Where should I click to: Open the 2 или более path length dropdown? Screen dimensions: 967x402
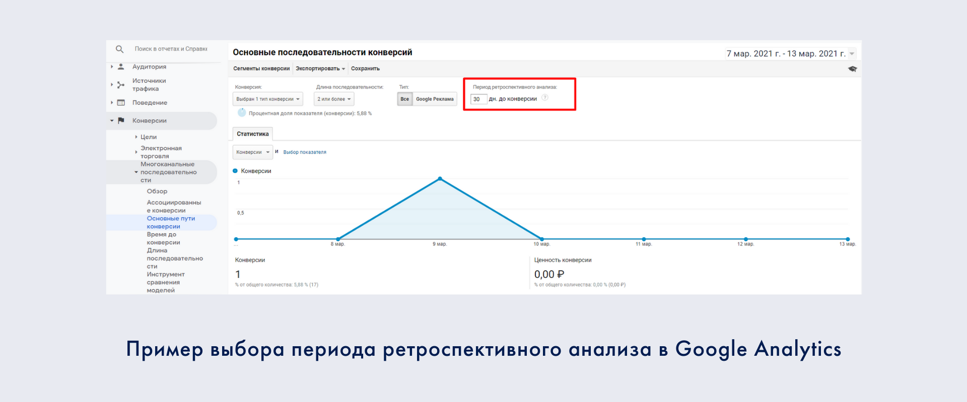coord(333,99)
